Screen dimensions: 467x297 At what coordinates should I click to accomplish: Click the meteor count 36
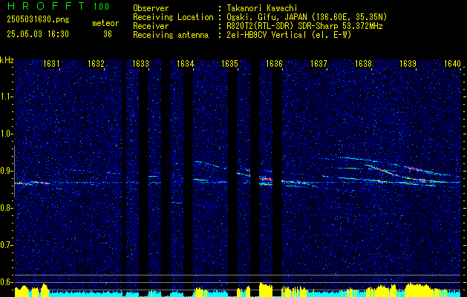coord(108,34)
